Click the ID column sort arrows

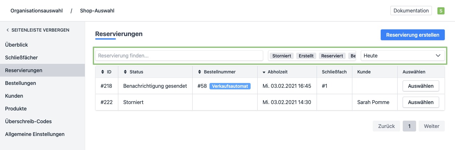(103, 72)
